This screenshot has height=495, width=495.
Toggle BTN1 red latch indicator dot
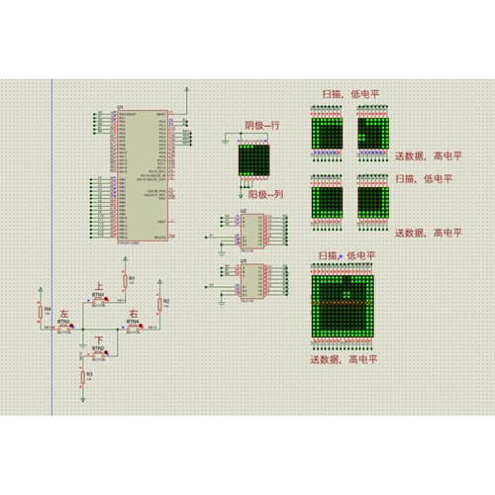[106, 299]
